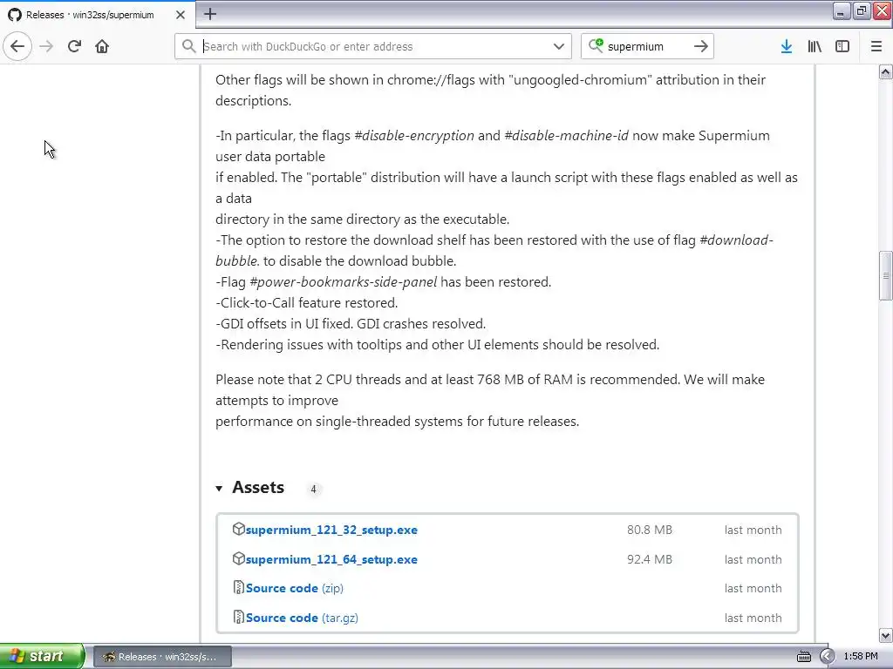Open the downloads panel
The image size is (893, 669).
(x=786, y=46)
